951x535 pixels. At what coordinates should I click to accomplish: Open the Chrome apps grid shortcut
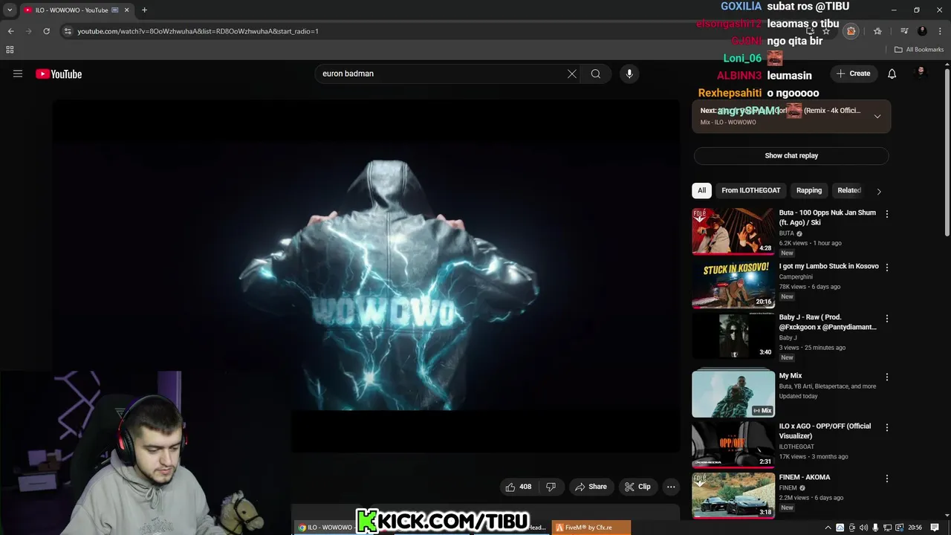coord(10,50)
